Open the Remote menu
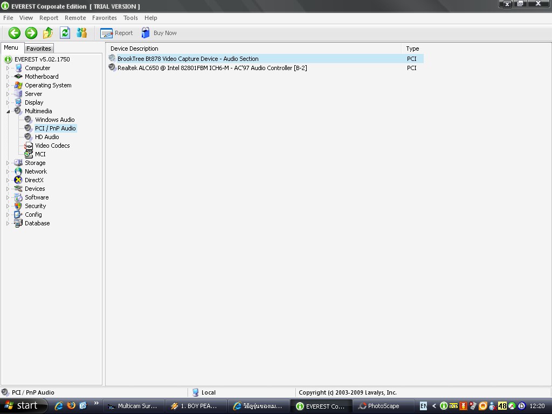This screenshot has width=552, height=414. 75,18
